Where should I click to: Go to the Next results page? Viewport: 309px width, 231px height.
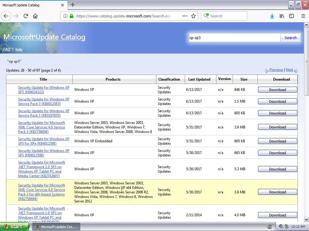click(289, 70)
